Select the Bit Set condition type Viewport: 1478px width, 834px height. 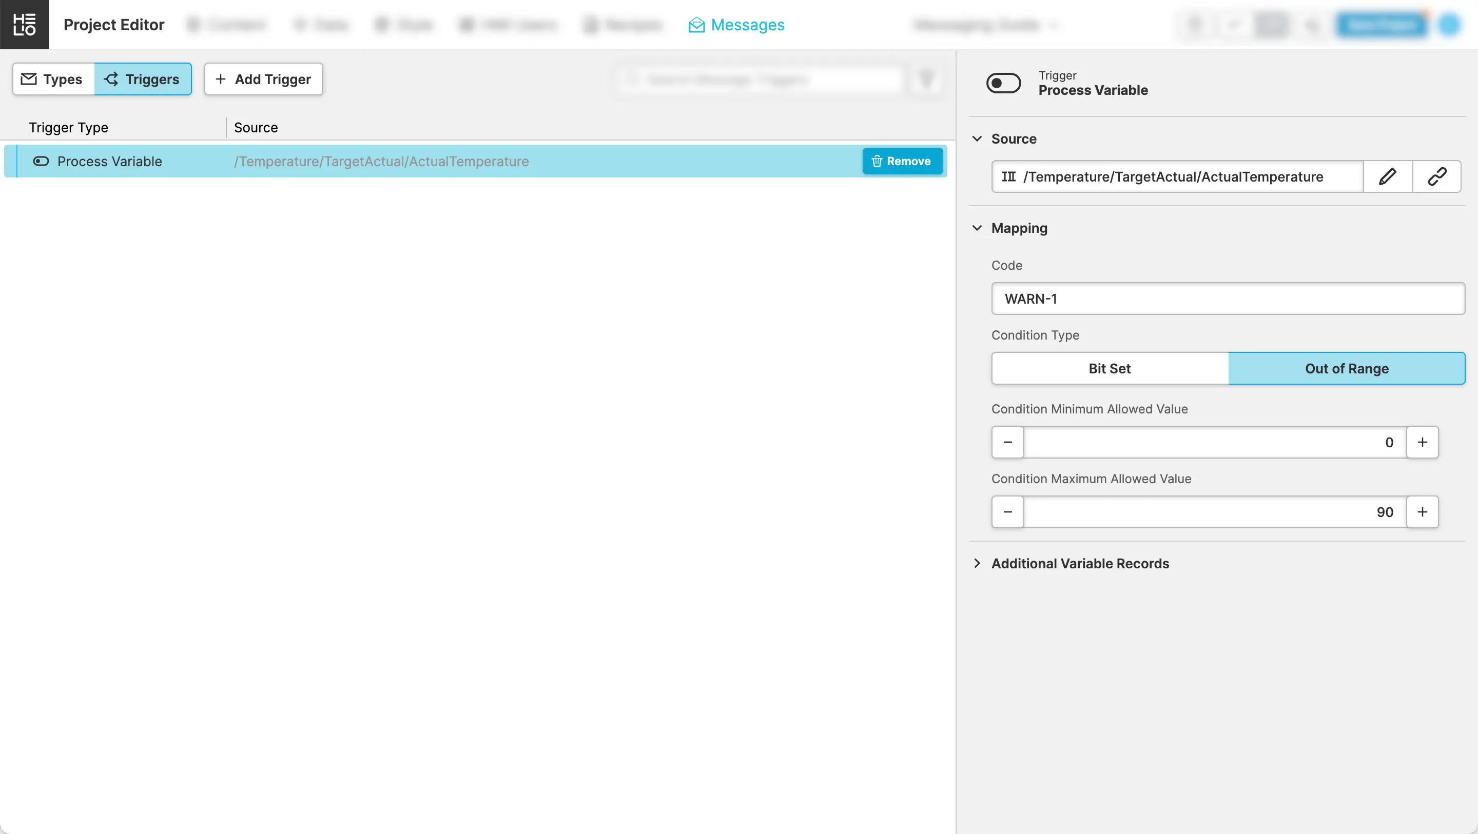(x=1109, y=368)
